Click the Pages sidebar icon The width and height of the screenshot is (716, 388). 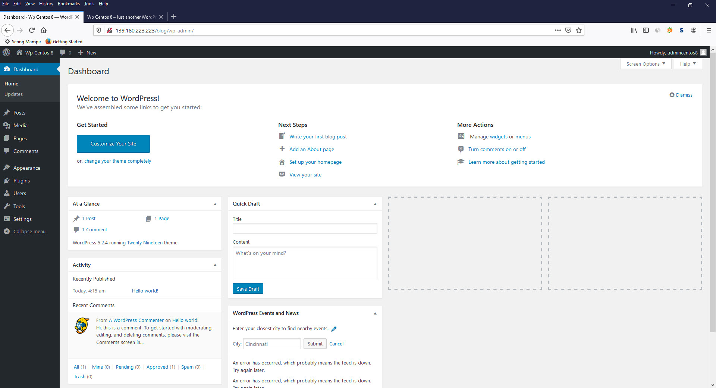click(7, 138)
